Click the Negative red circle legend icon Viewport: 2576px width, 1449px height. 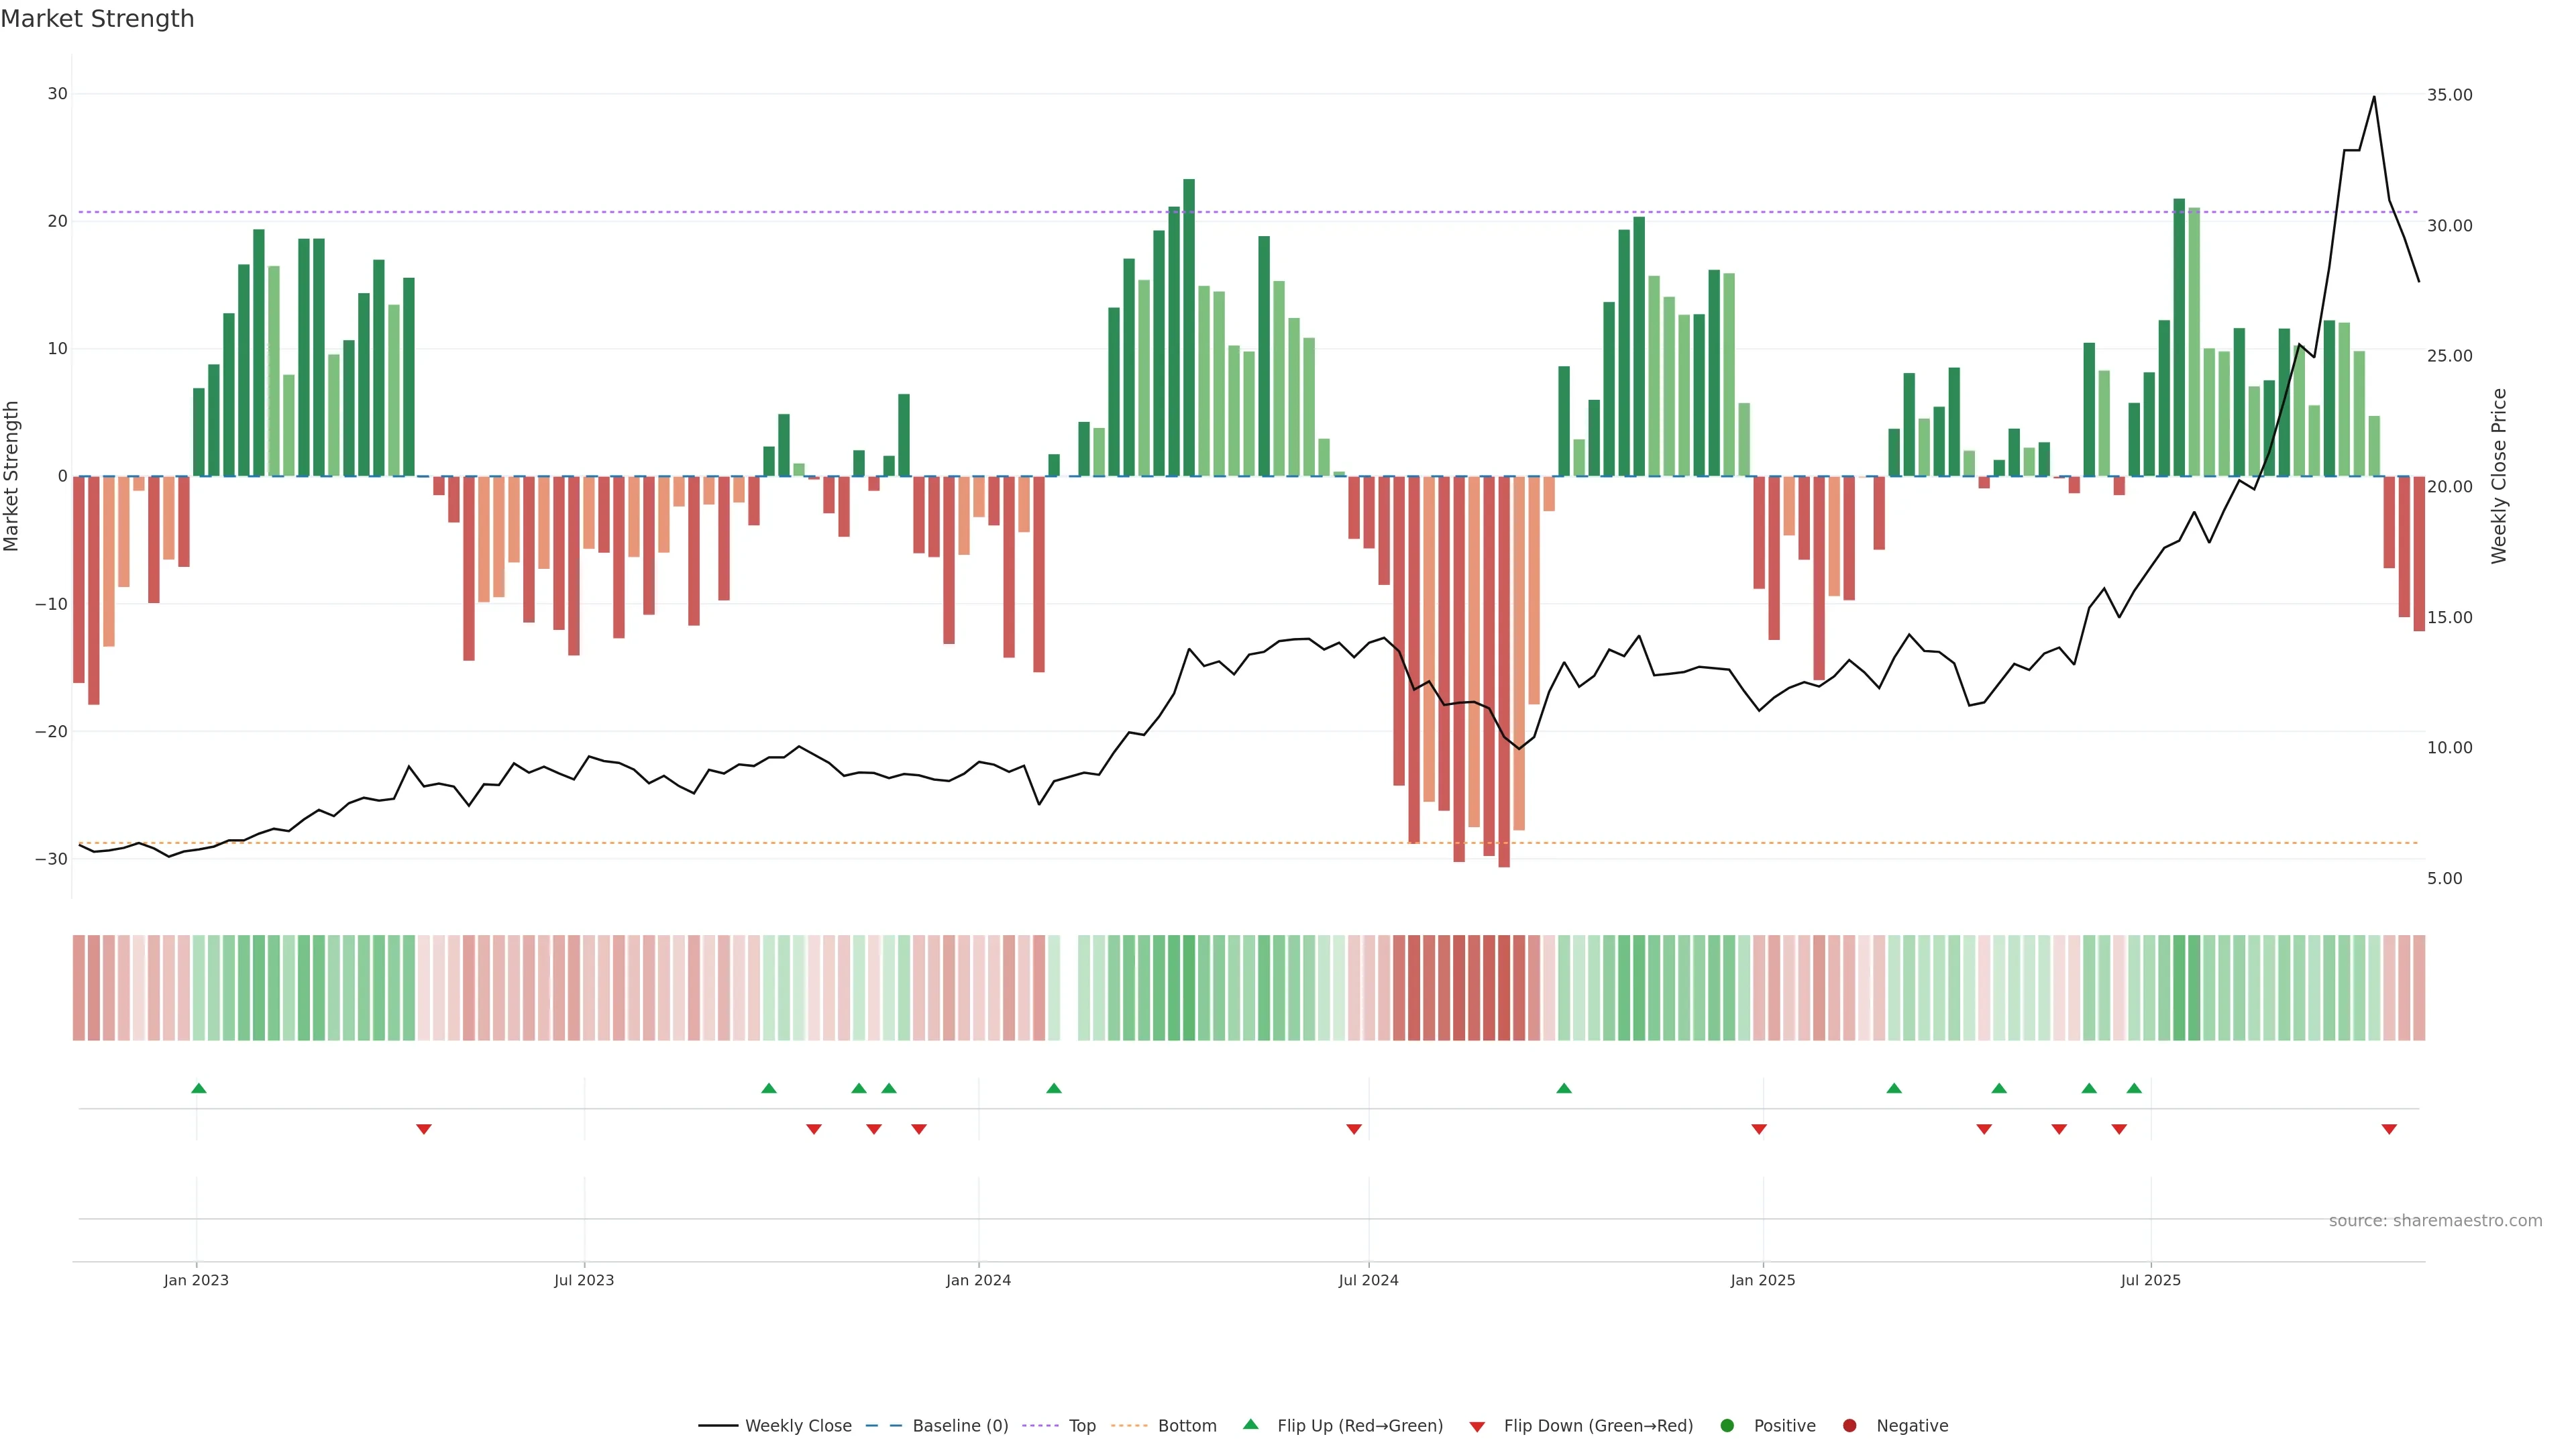(x=1849, y=1425)
